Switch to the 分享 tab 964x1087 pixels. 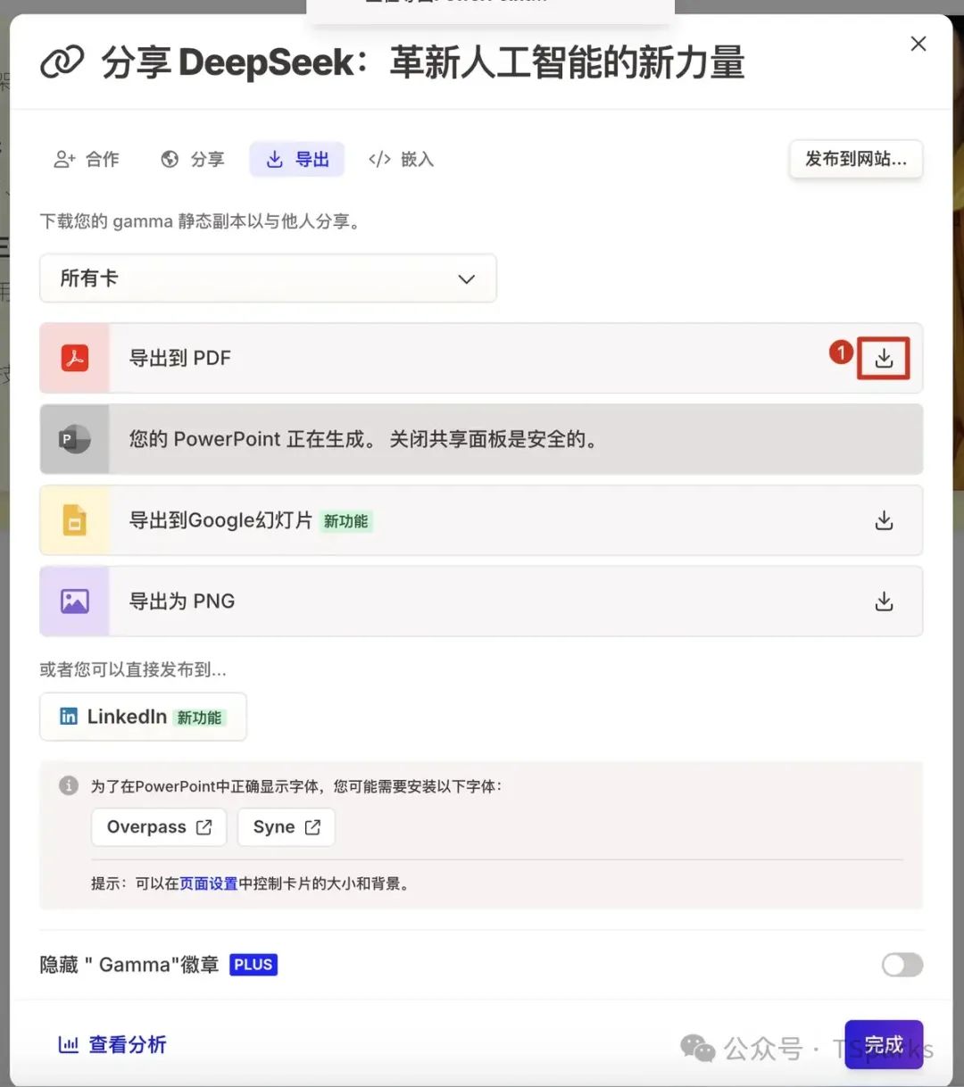pyautogui.click(x=192, y=159)
